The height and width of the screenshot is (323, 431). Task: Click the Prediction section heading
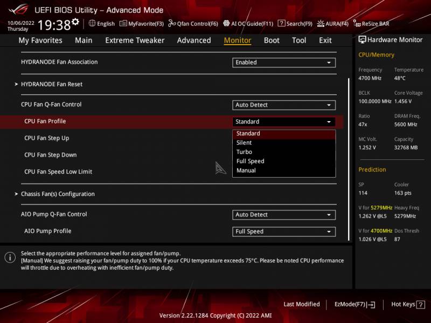(x=372, y=170)
